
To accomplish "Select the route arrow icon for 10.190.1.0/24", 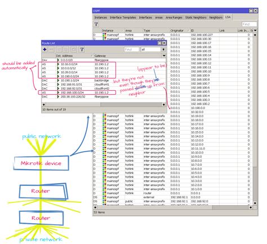I will [58, 80].
